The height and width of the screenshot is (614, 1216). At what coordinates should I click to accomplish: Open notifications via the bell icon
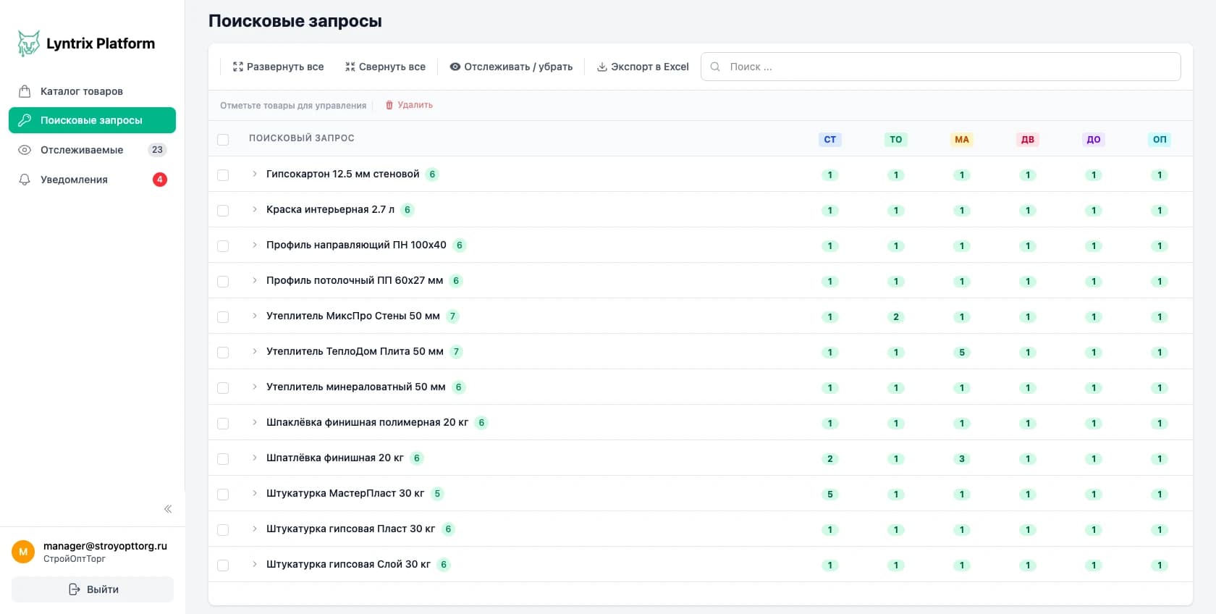point(25,180)
